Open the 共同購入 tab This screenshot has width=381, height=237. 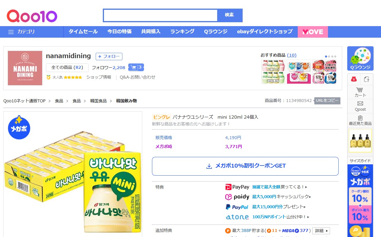pyautogui.click(x=151, y=31)
